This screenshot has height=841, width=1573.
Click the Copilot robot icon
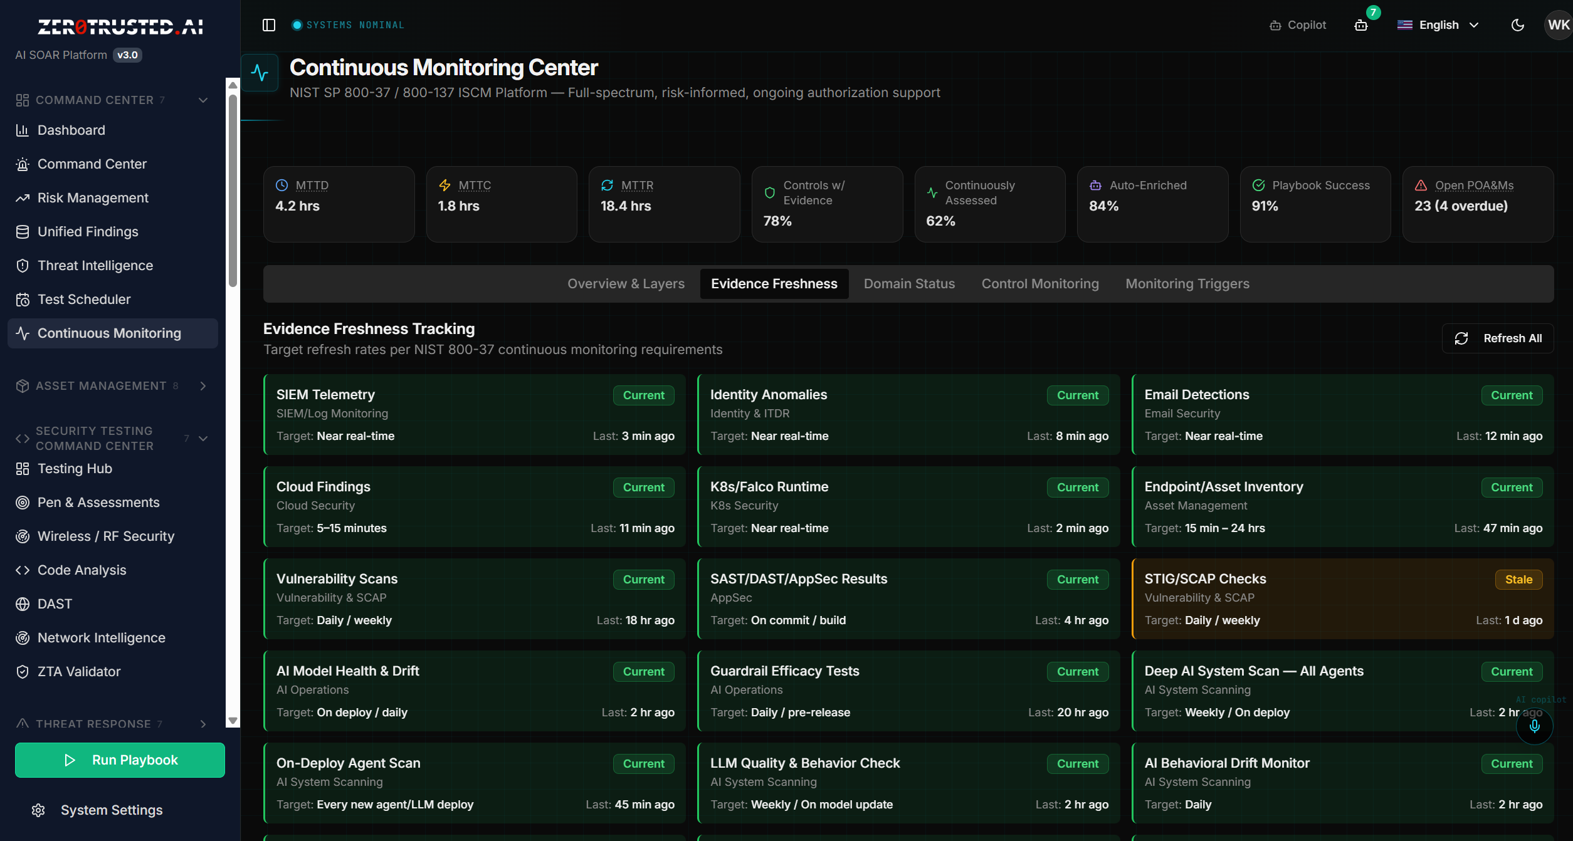pos(1275,26)
